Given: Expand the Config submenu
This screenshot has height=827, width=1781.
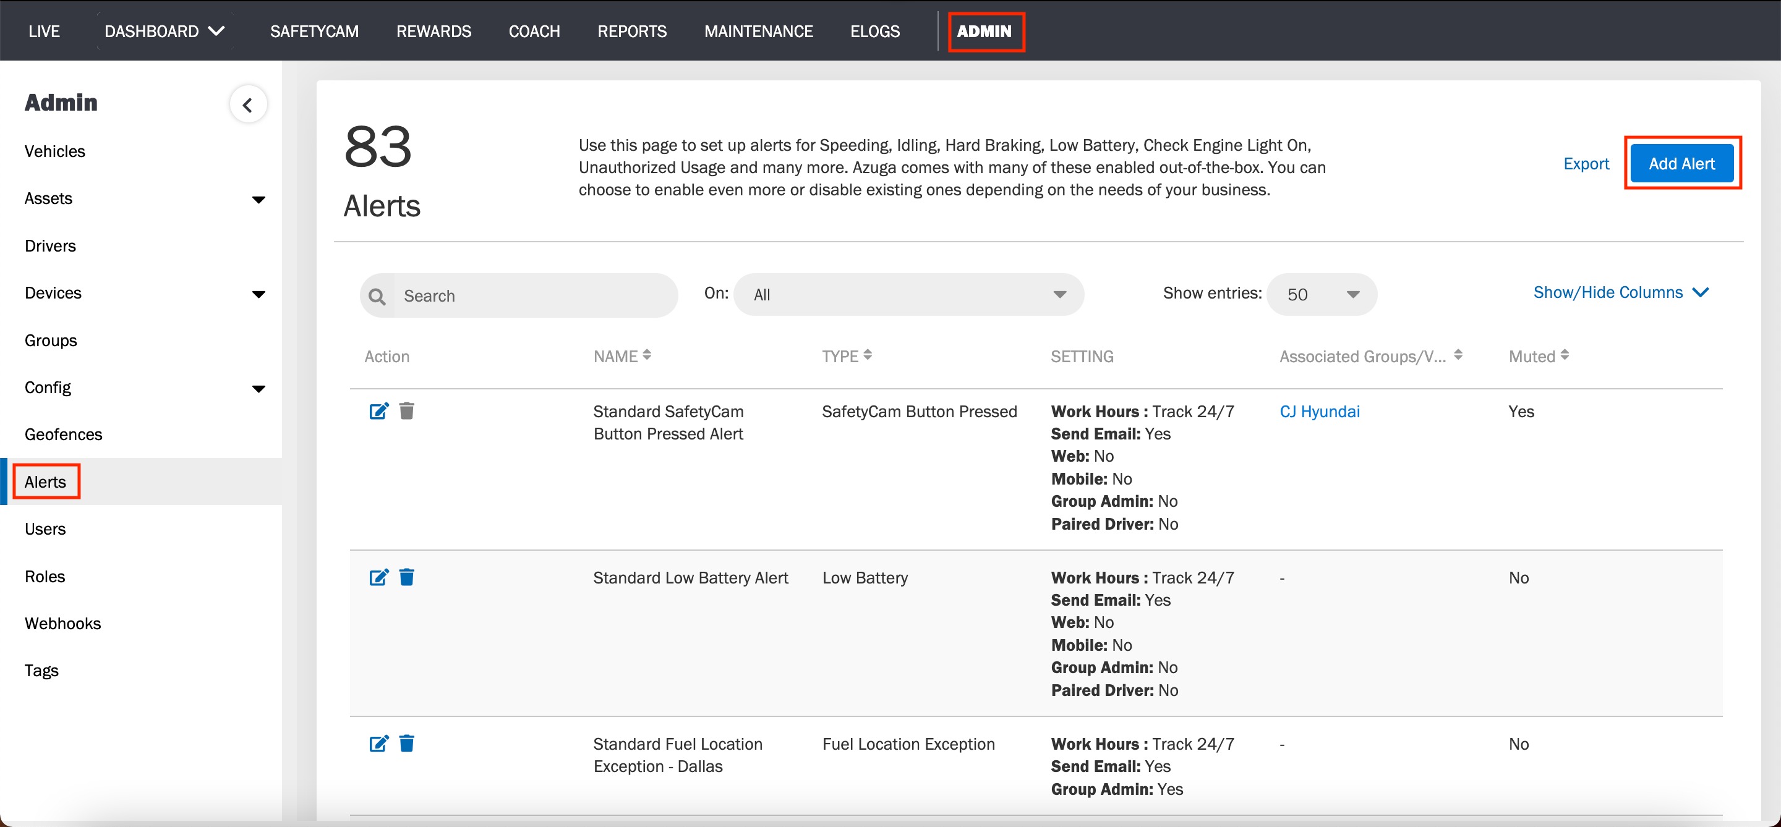Looking at the screenshot, I should pyautogui.click(x=258, y=389).
